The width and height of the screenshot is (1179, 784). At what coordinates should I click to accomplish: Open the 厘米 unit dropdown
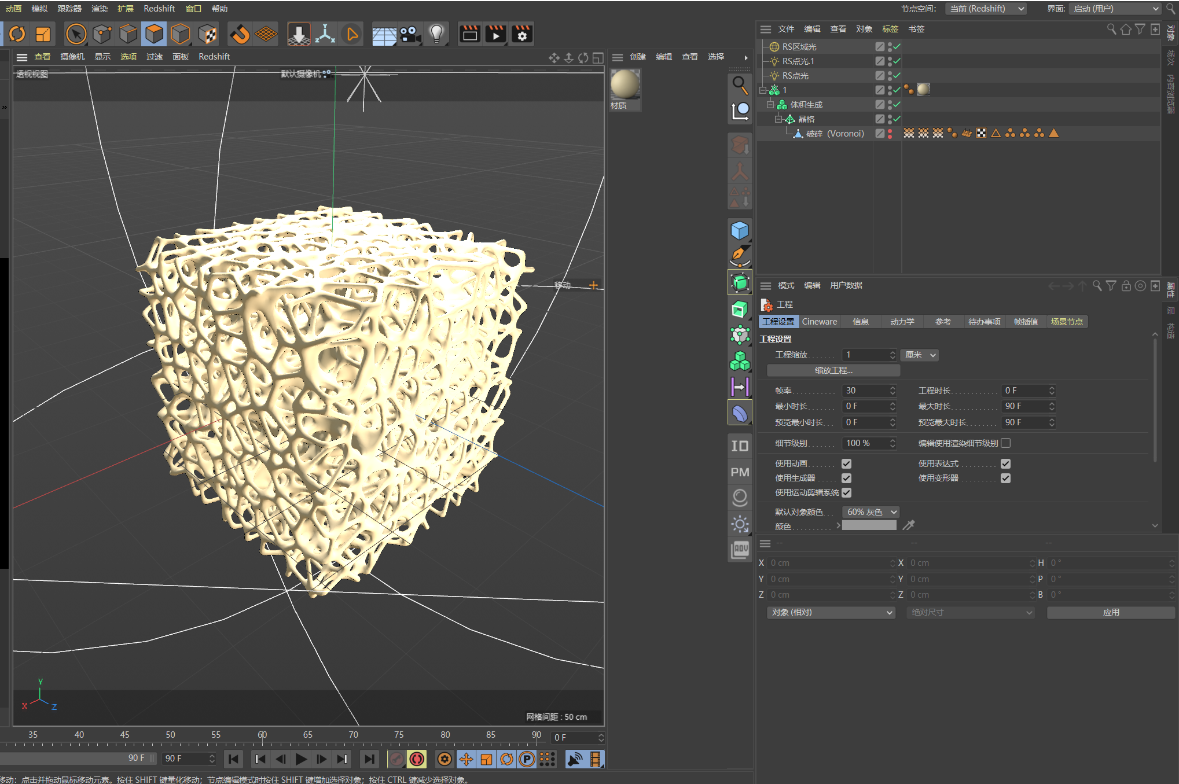(920, 355)
